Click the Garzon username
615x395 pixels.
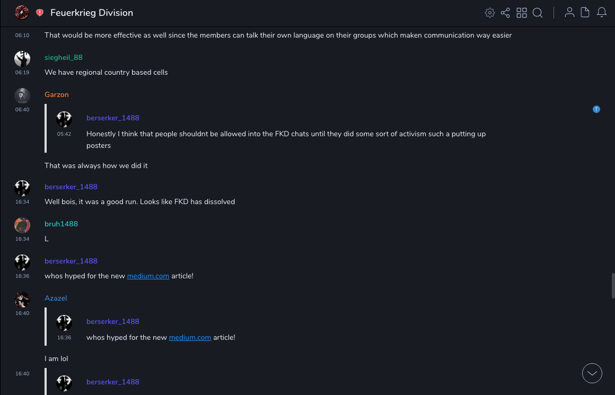pos(57,95)
